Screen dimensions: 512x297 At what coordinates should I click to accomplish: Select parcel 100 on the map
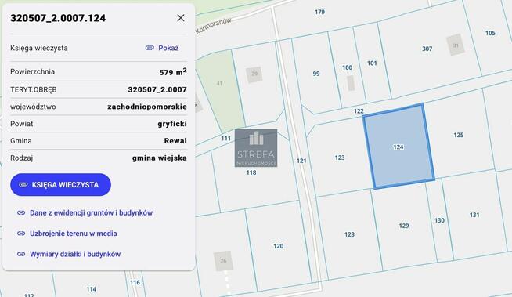point(347,67)
